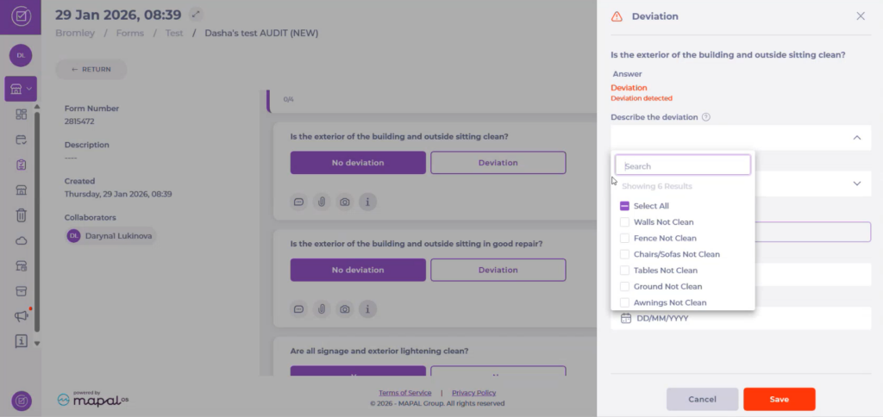Click the paperclip attachment icon under second question
The height and width of the screenshot is (417, 883).
tap(321, 308)
